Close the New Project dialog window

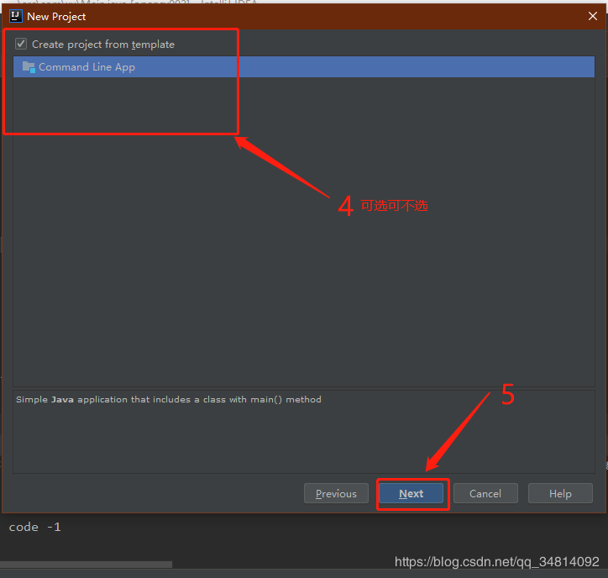(593, 16)
